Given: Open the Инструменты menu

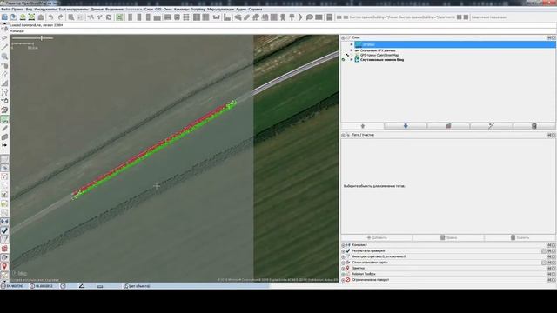Looking at the screenshot, I should [45, 10].
